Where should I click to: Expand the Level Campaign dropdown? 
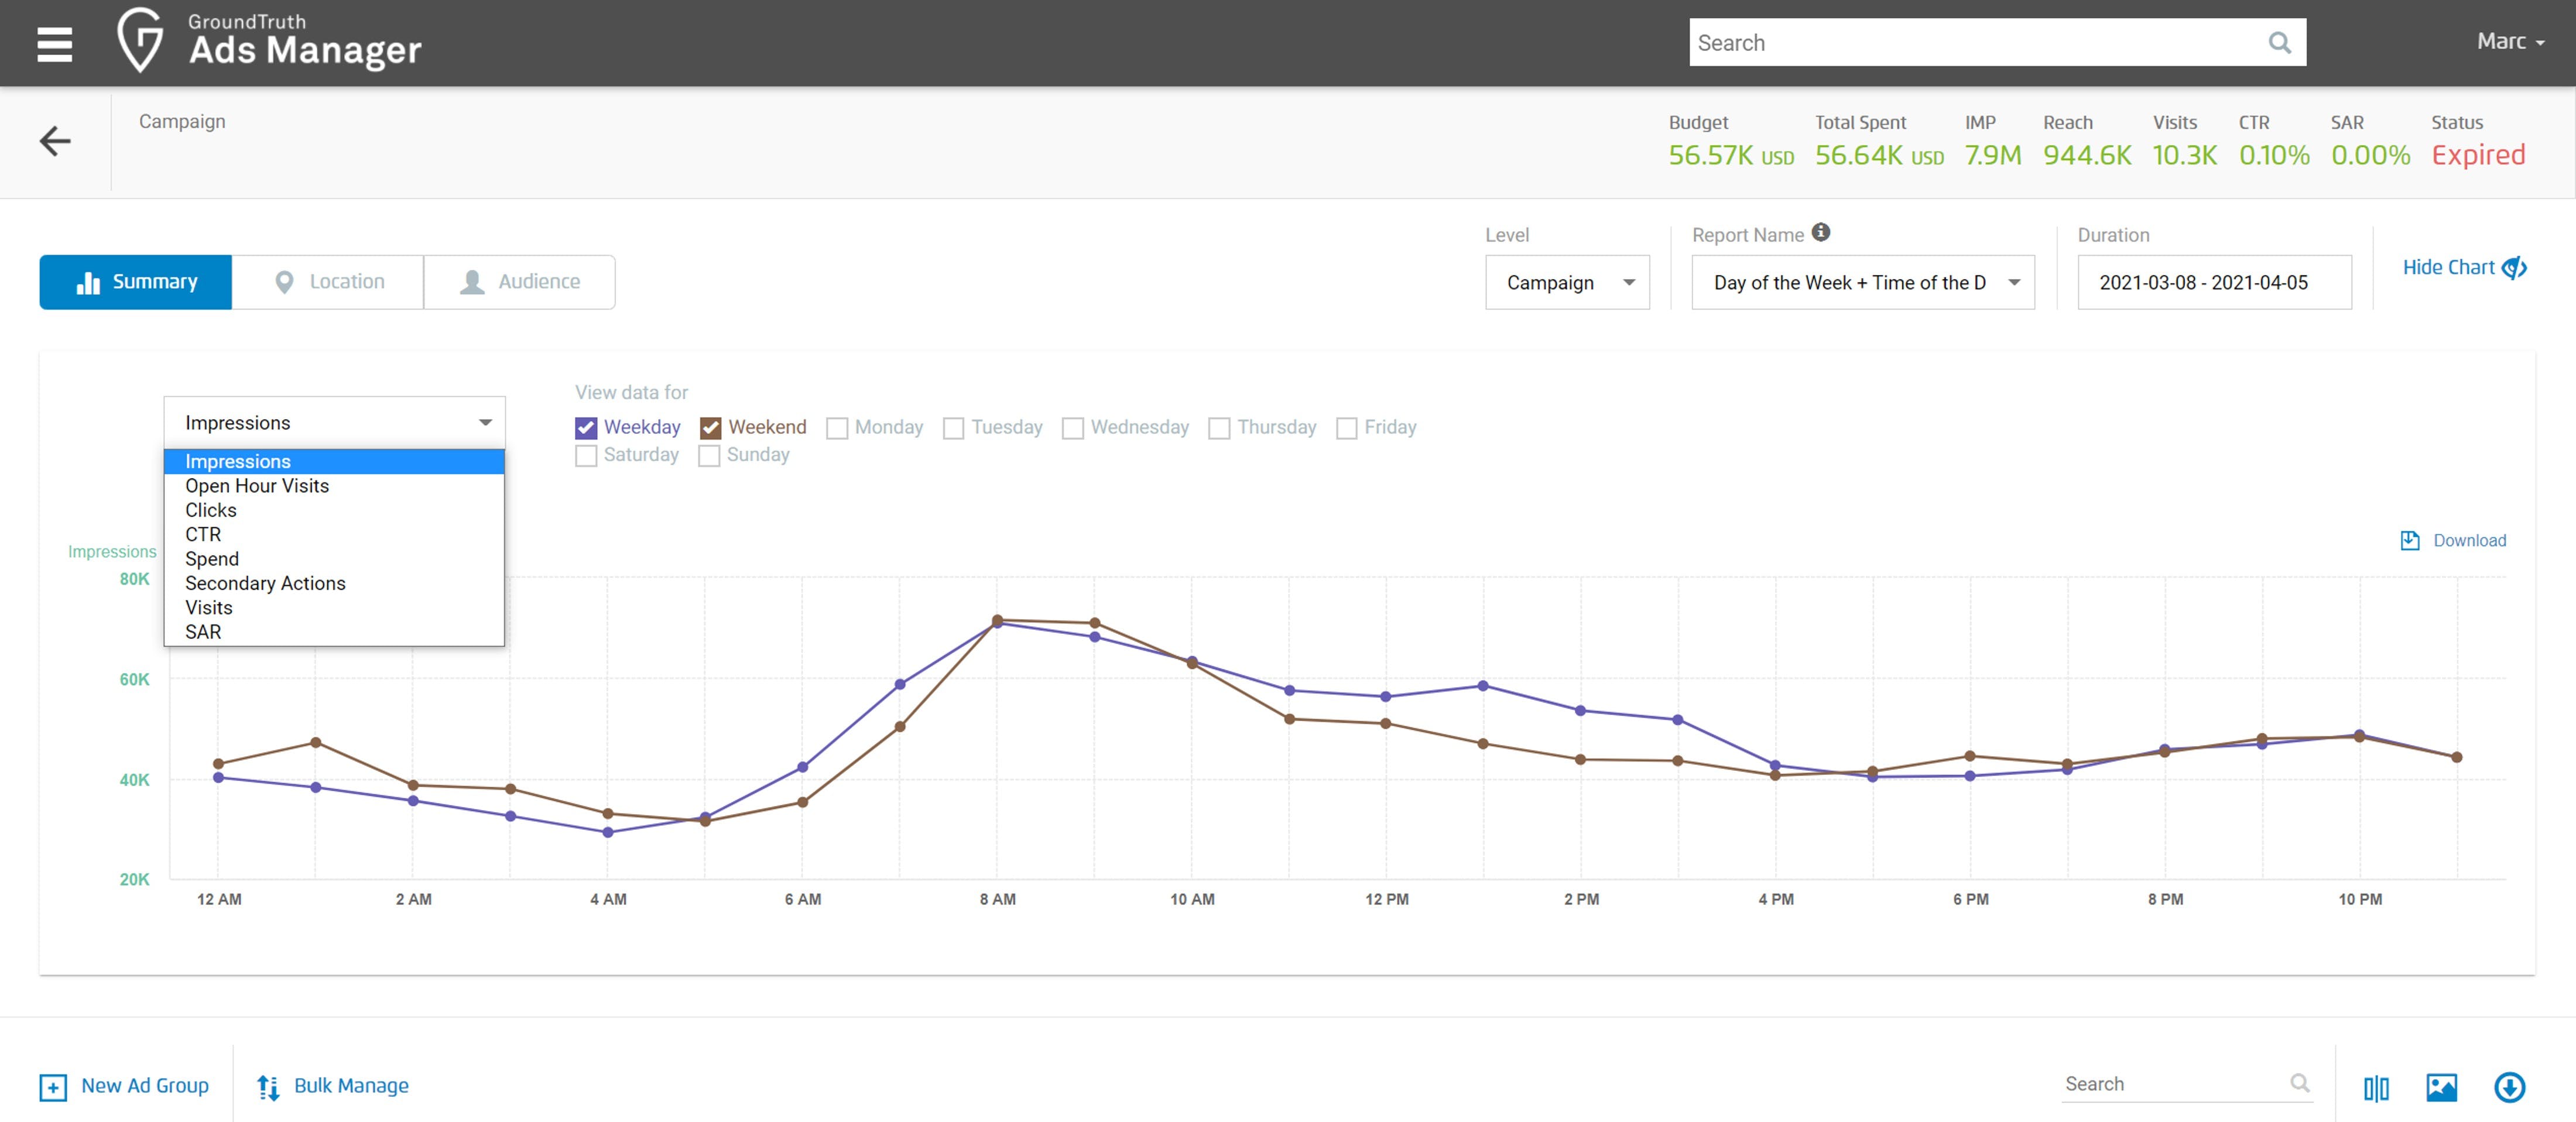coord(1566,283)
